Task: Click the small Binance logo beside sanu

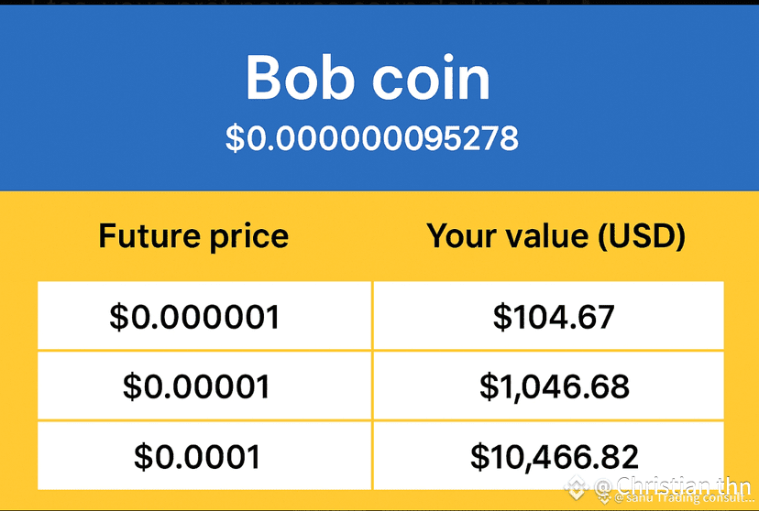Action: point(605,496)
